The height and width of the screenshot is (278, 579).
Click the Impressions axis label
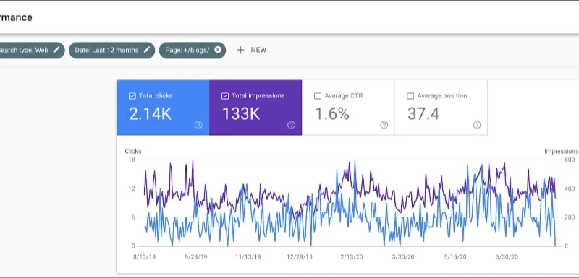point(562,152)
